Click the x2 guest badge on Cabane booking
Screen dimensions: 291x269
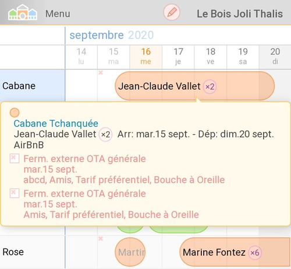tap(210, 86)
